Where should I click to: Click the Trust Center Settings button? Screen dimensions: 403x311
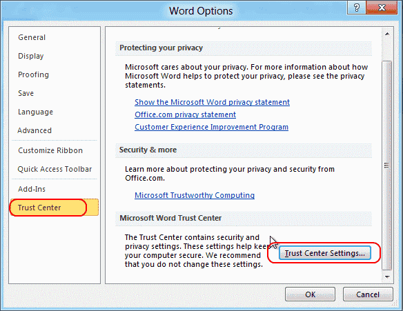(324, 253)
